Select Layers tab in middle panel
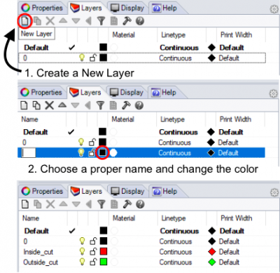The image size is (280, 273). point(85,93)
